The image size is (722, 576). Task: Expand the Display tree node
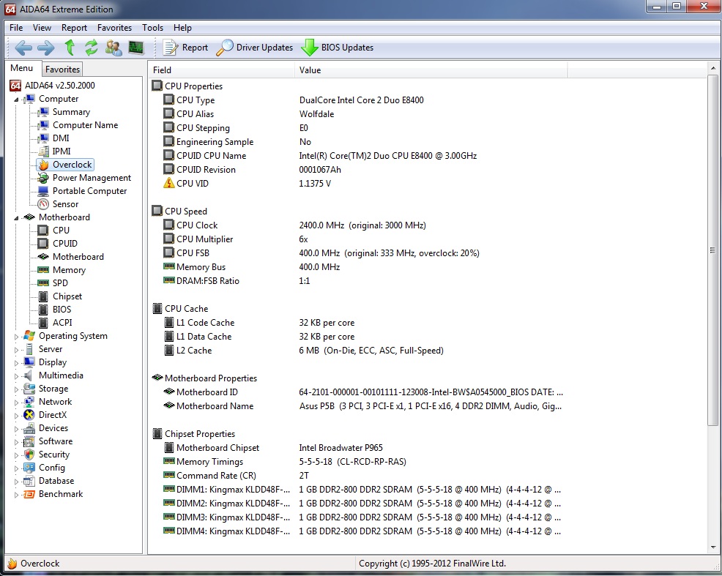[x=17, y=363]
